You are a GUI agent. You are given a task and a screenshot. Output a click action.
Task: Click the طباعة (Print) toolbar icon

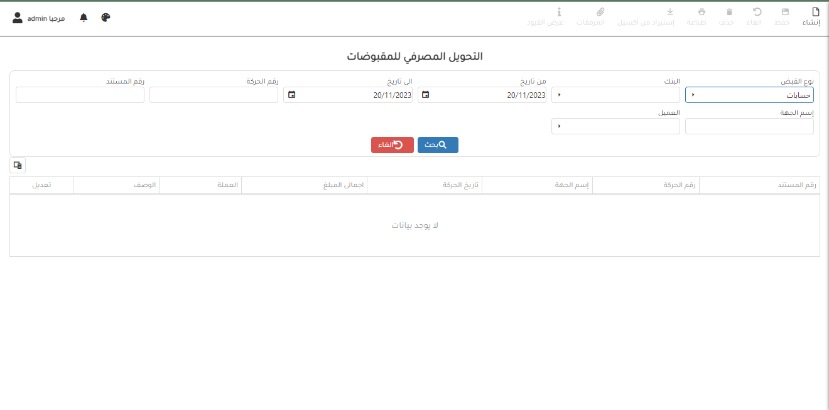702,12
